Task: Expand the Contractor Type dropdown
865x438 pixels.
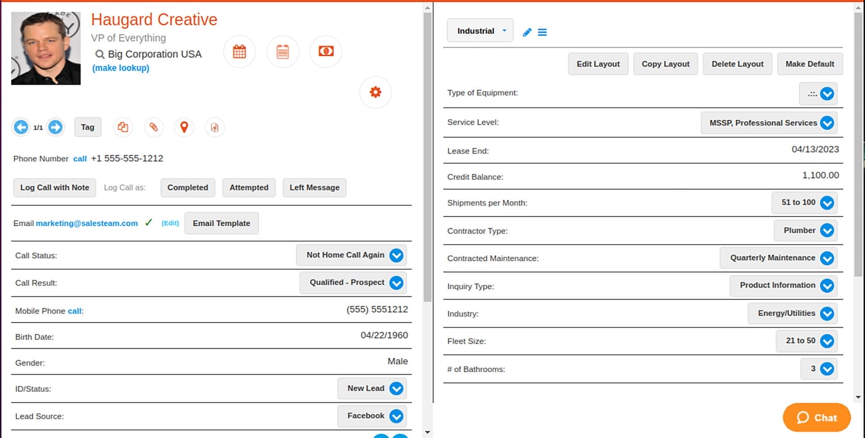Action: (827, 231)
